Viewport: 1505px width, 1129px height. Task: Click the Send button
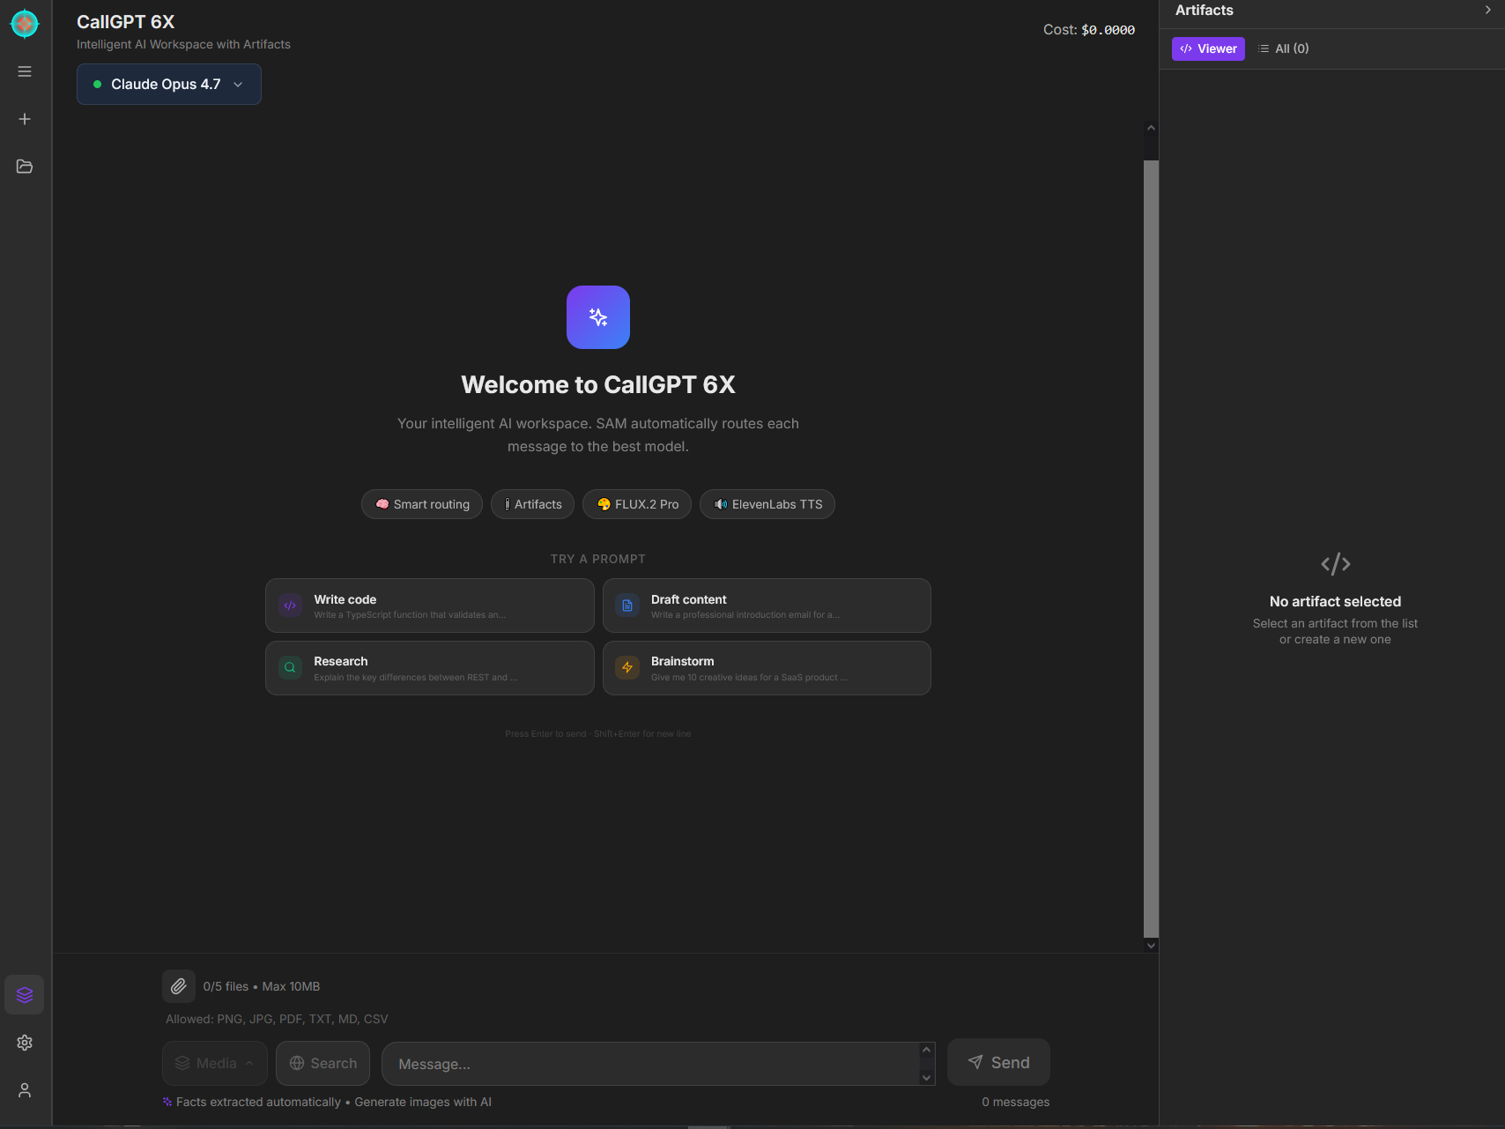(x=998, y=1063)
